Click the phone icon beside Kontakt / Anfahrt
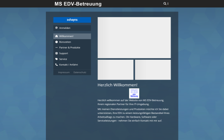224x140 pixels. (x=56, y=65)
